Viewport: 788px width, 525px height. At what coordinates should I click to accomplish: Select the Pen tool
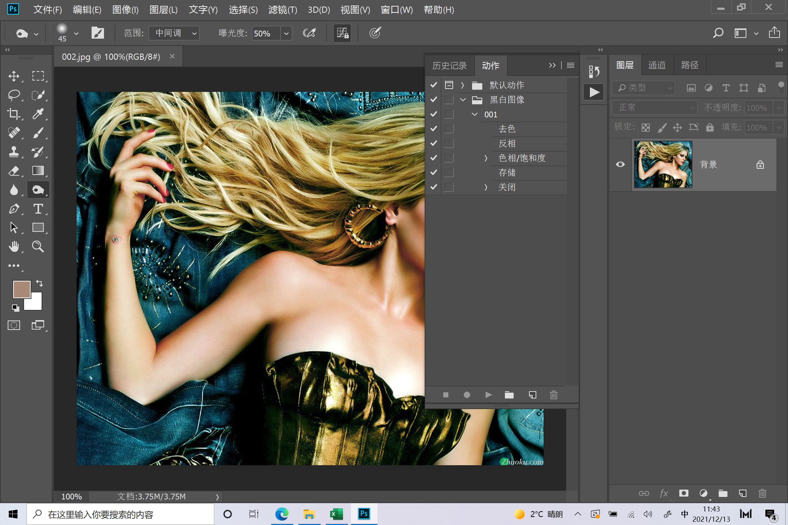pos(14,209)
